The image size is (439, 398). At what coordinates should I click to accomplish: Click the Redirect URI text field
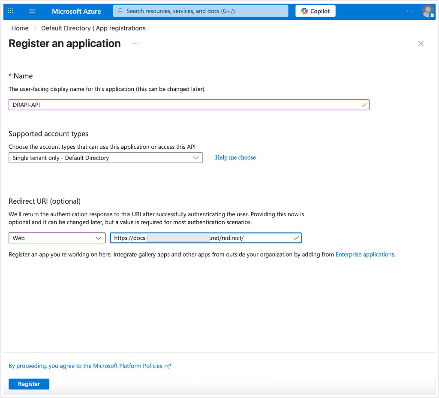(x=205, y=238)
